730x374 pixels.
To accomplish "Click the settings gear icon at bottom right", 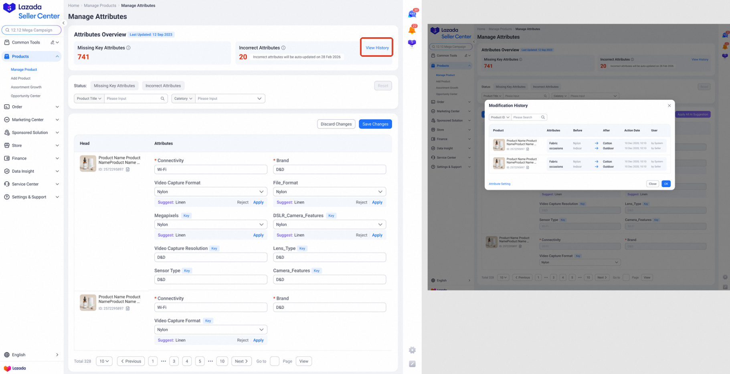I will coord(412,350).
